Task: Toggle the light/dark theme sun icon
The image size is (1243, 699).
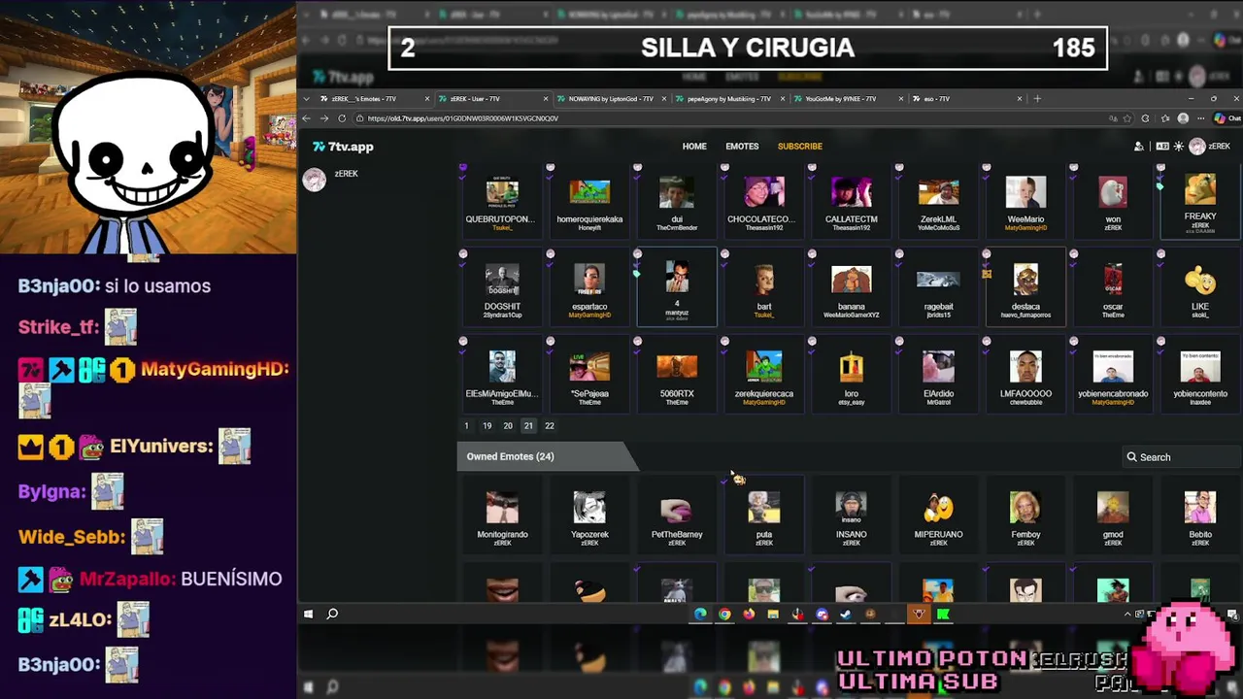Action: 1179,147
